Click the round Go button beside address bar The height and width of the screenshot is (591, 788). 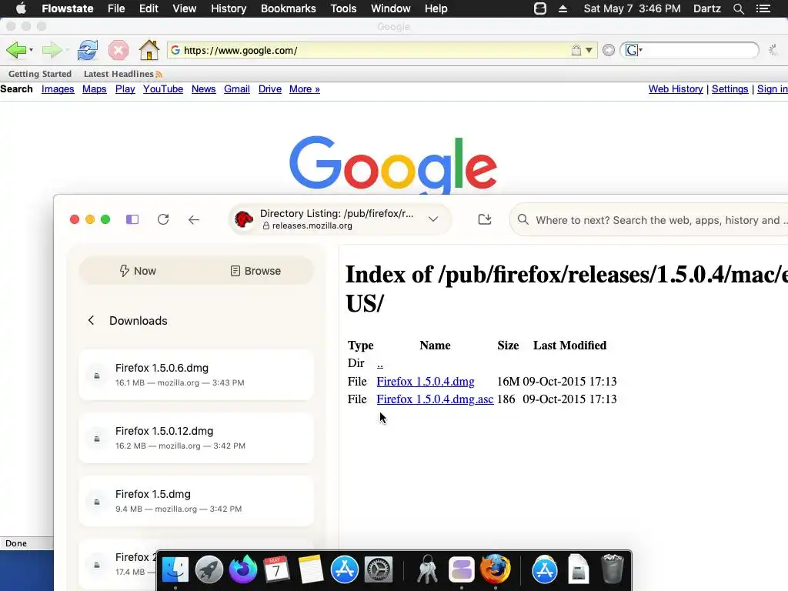609,50
